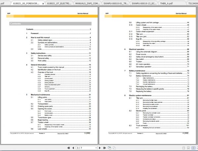198x151 pixels.
Task: Click the '5.8 Load wheels' entry
Action: [x=61, y=129]
